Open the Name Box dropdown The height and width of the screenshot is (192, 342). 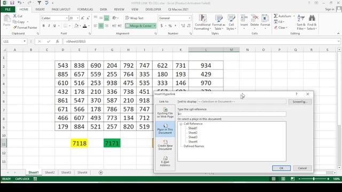click(x=25, y=42)
